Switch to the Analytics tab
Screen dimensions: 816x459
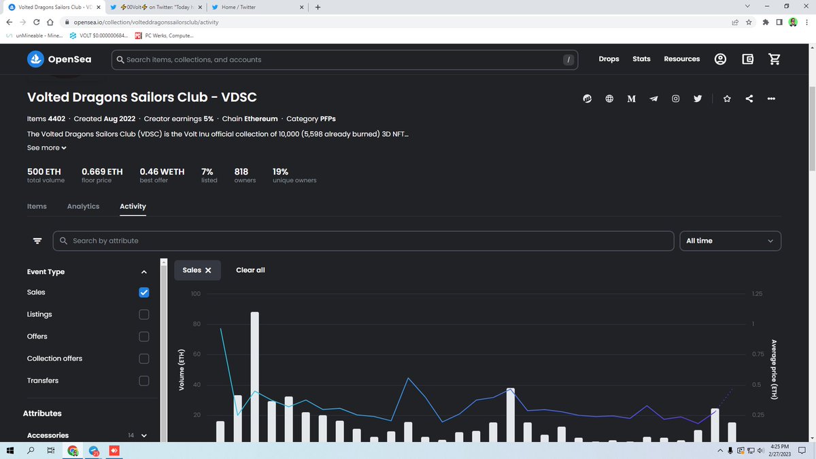pos(83,206)
